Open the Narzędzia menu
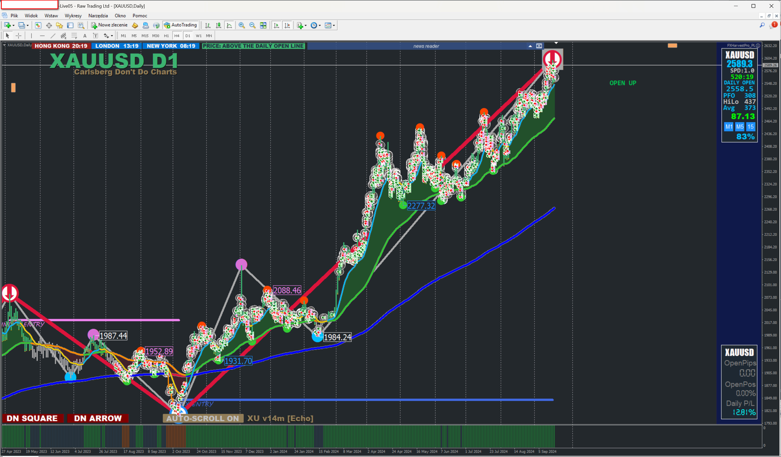Viewport: 781px width, 457px height. pyautogui.click(x=98, y=16)
